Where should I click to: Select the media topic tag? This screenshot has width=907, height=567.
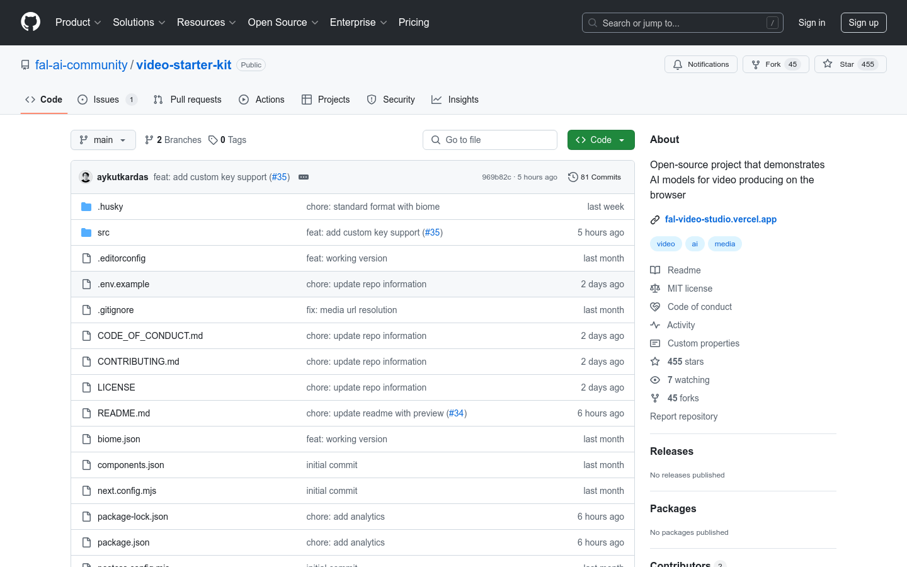[x=725, y=244]
